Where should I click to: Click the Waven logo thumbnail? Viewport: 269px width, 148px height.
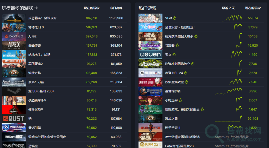(151, 54)
